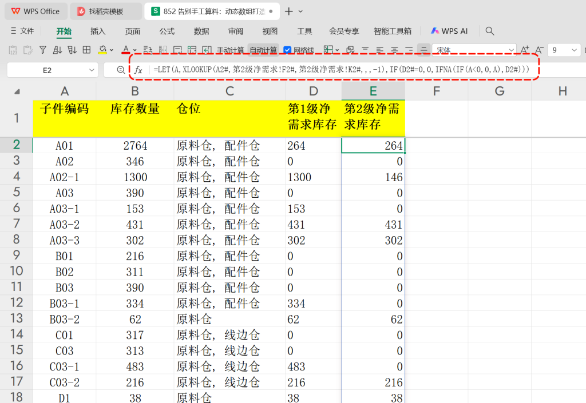Screen dimensions: 586x403
Task: Open font color dropdown arrow
Action: pyautogui.click(x=135, y=50)
